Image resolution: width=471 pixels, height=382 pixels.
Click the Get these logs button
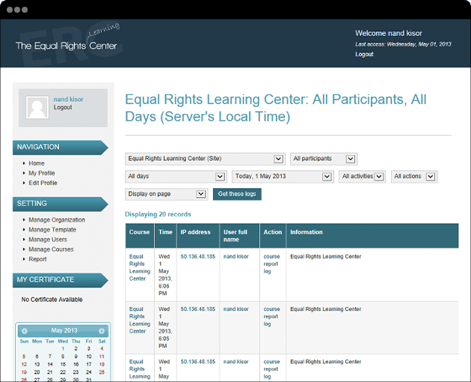[x=237, y=194]
